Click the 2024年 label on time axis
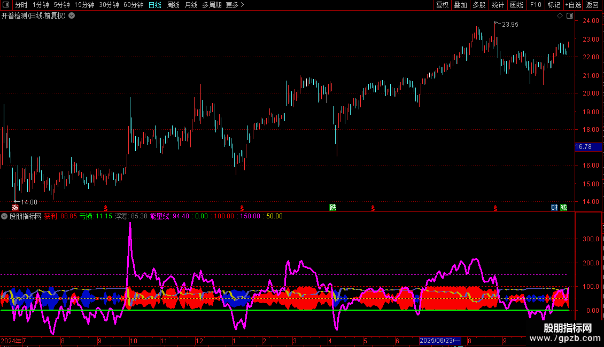Screen dimensions: 604x347 11,341
